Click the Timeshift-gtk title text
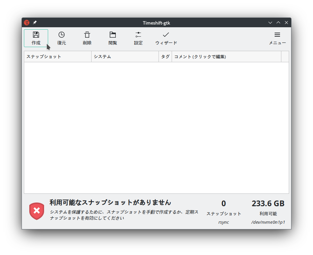Viewport: 313px width, 255px height. (x=156, y=23)
